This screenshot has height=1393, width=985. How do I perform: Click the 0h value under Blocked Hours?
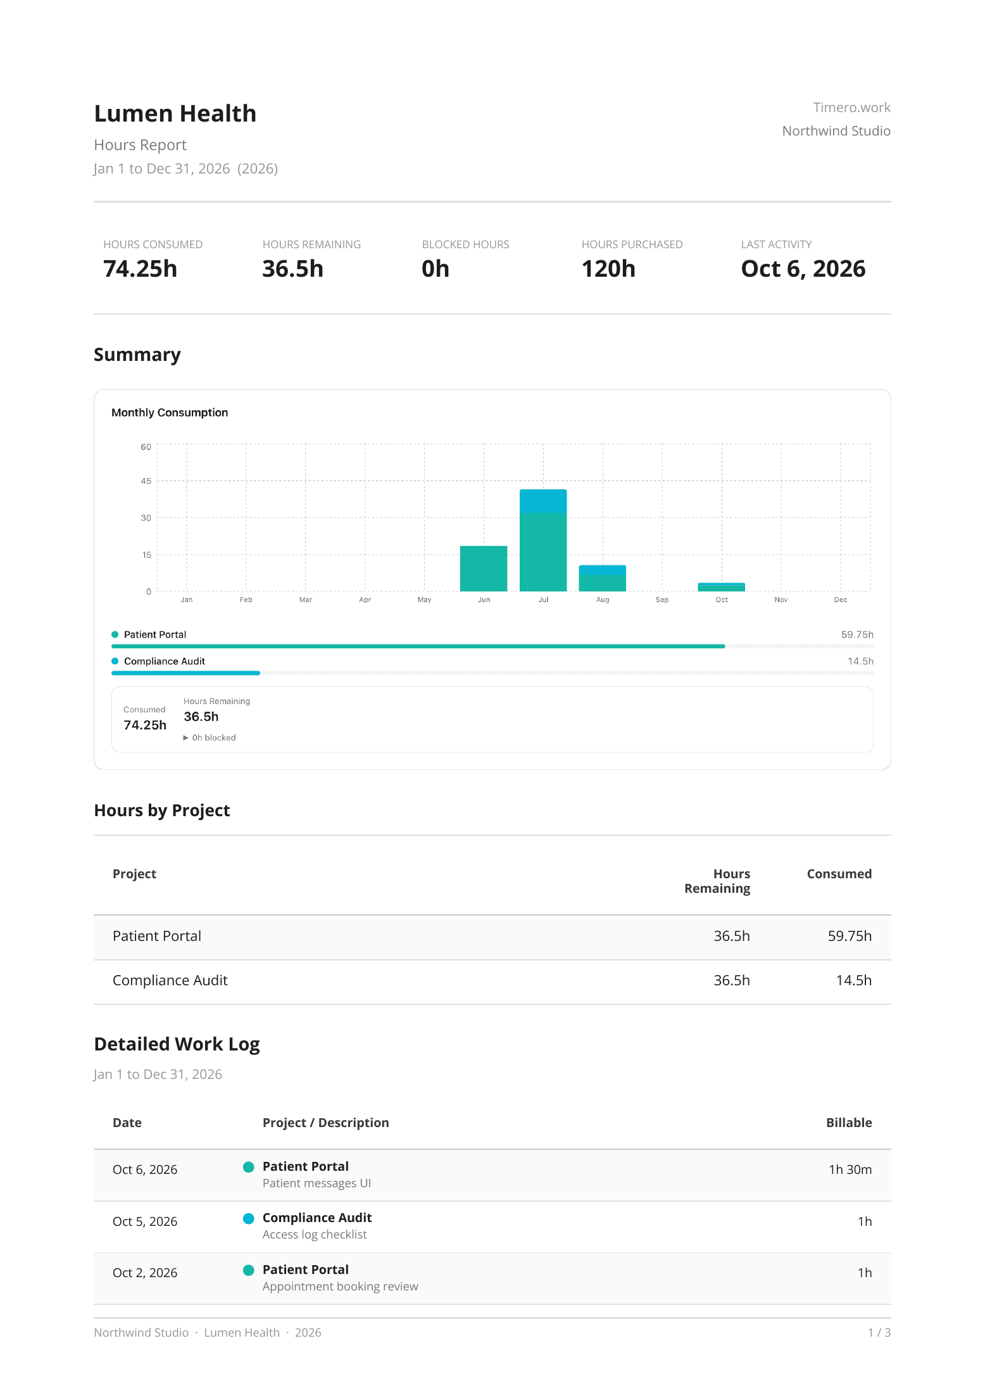click(x=436, y=269)
